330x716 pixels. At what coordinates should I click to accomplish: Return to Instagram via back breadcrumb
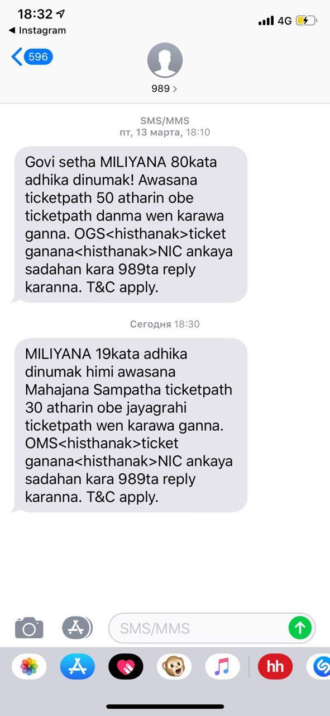(x=37, y=30)
